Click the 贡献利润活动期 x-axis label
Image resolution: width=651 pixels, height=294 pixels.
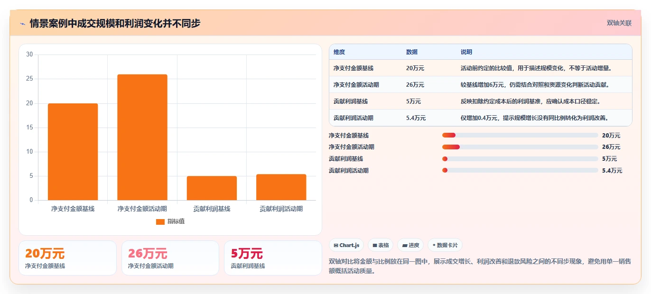281,209
